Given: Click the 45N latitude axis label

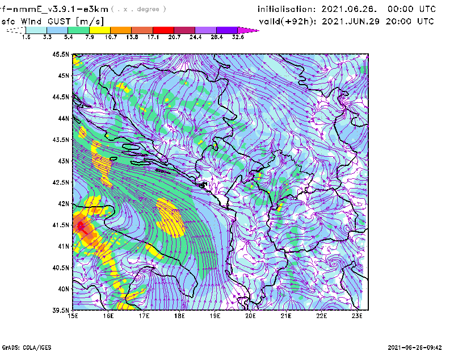Looking at the screenshot, I should pos(64,76).
